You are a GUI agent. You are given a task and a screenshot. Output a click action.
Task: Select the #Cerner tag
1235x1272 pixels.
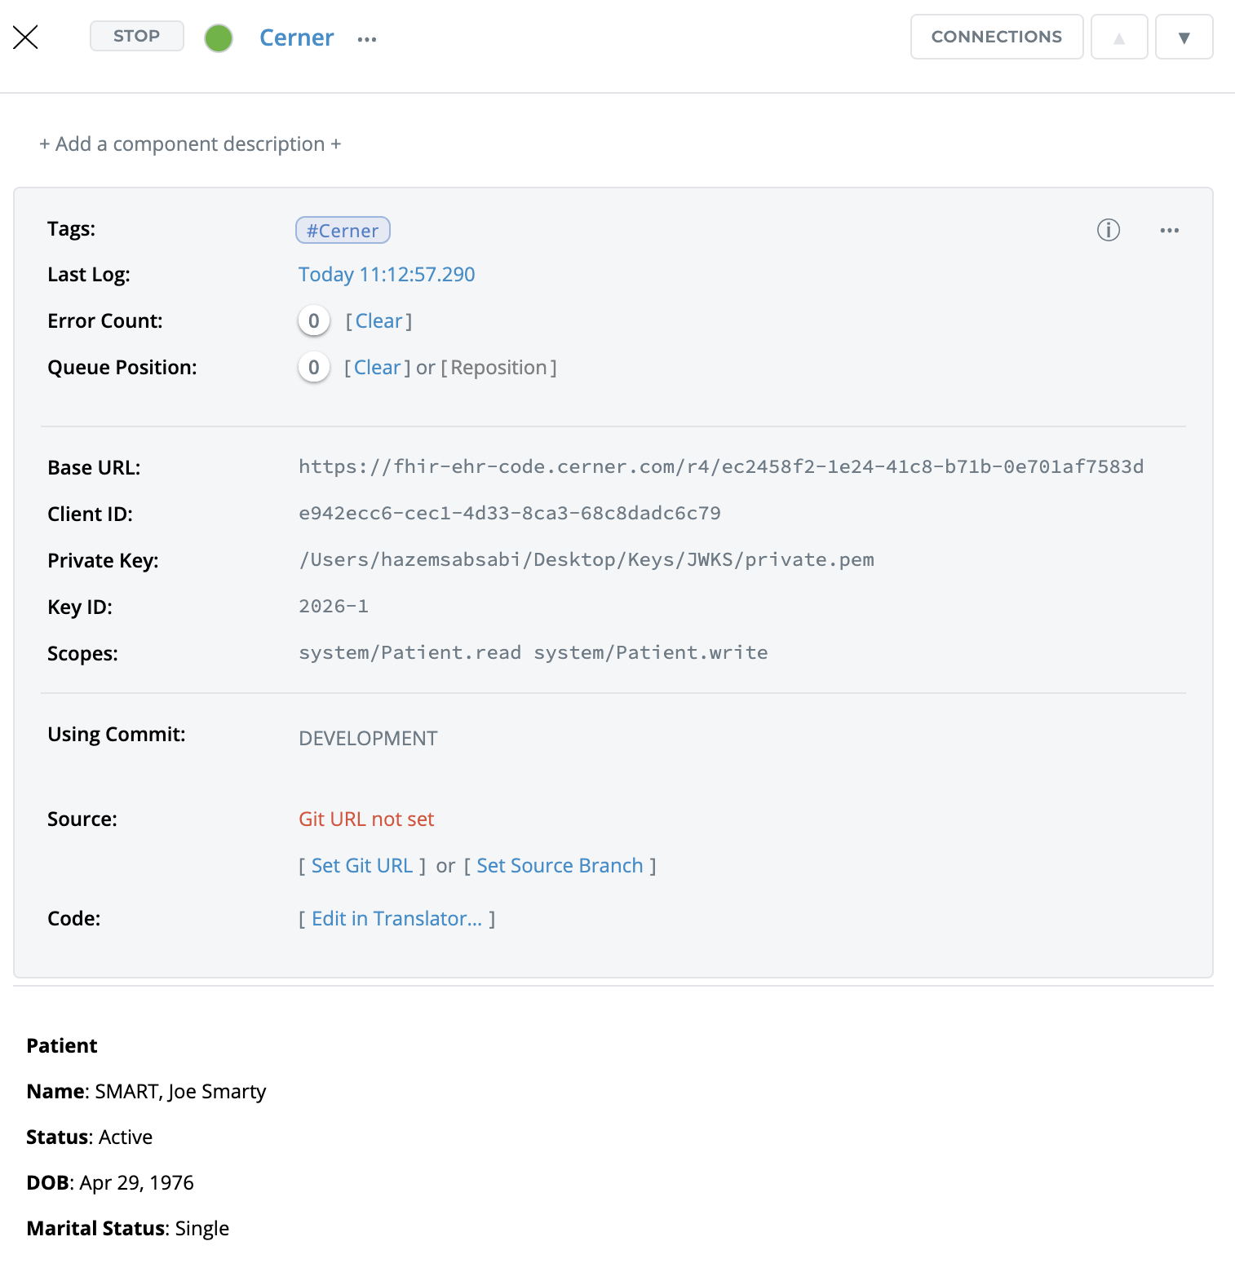coord(343,231)
